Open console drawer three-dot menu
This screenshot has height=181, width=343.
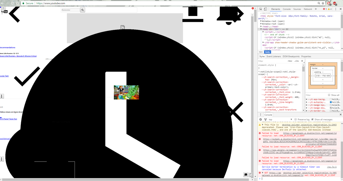[260, 114]
